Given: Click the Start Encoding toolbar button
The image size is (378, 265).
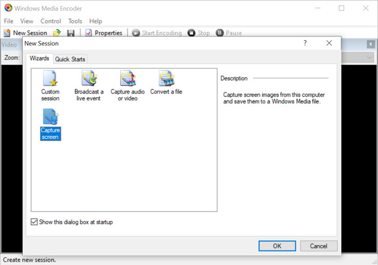Looking at the screenshot, I should tap(157, 33).
